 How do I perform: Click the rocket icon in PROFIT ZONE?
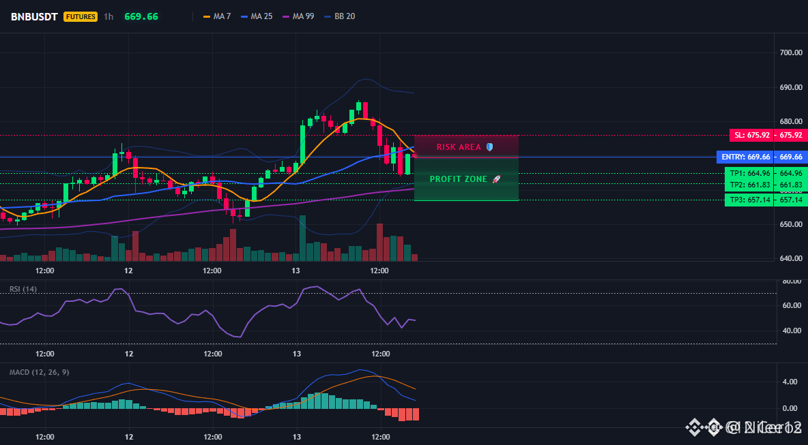pyautogui.click(x=496, y=179)
